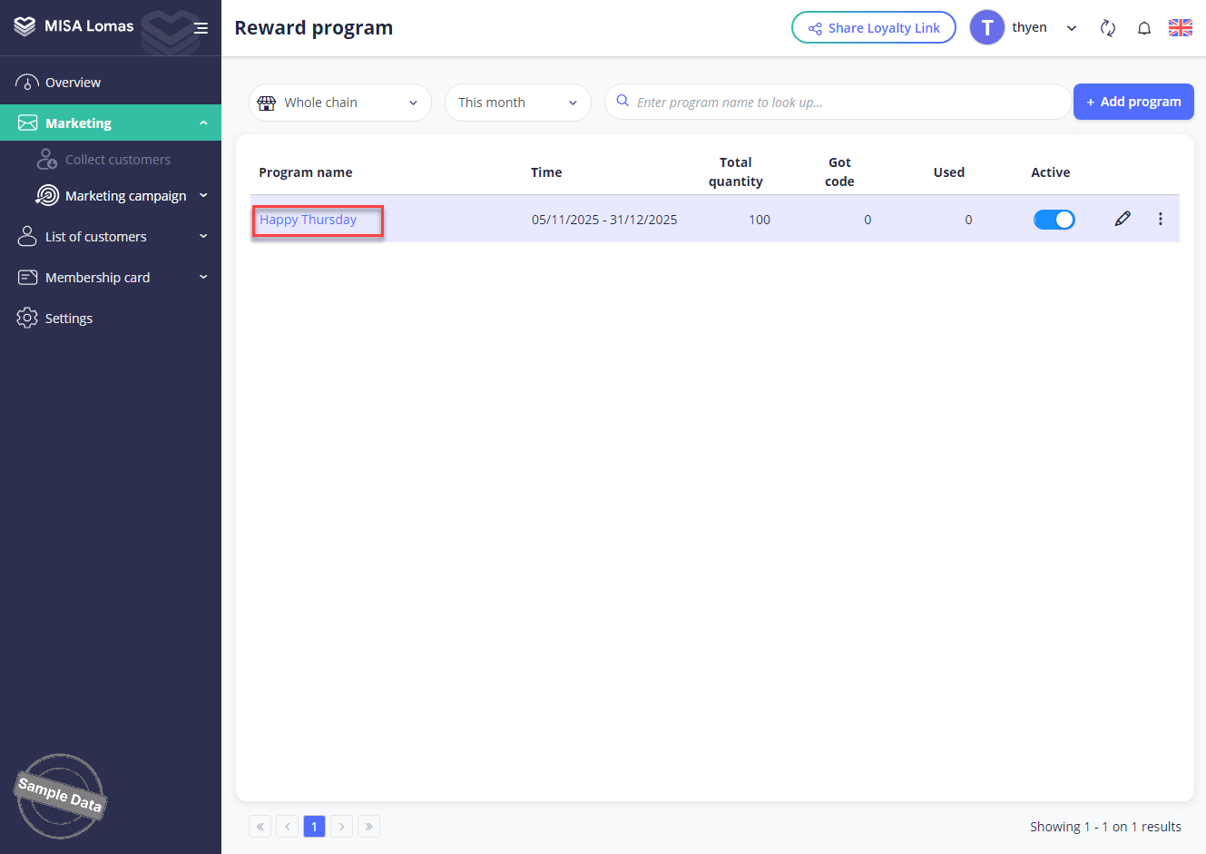Open Settings in the sidebar
Screen dimensions: 1206x854
coord(69,319)
